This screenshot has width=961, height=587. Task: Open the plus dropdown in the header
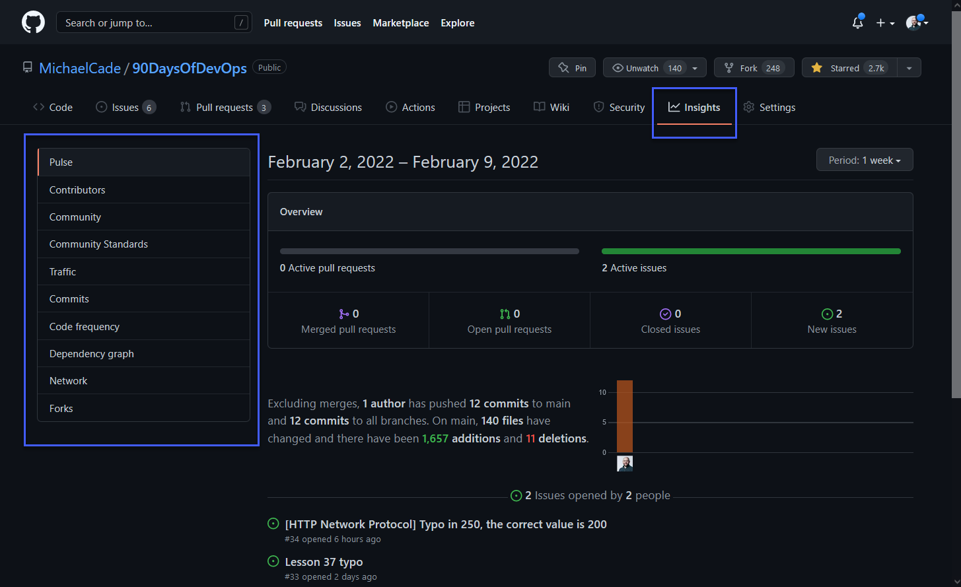885,22
